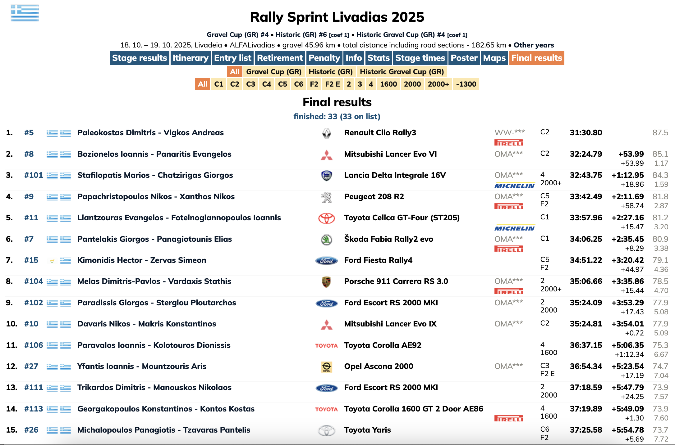Screen dimensions: 675x445
Task: Click the Lancia badge for Delta Integrale
Action: tap(326, 176)
